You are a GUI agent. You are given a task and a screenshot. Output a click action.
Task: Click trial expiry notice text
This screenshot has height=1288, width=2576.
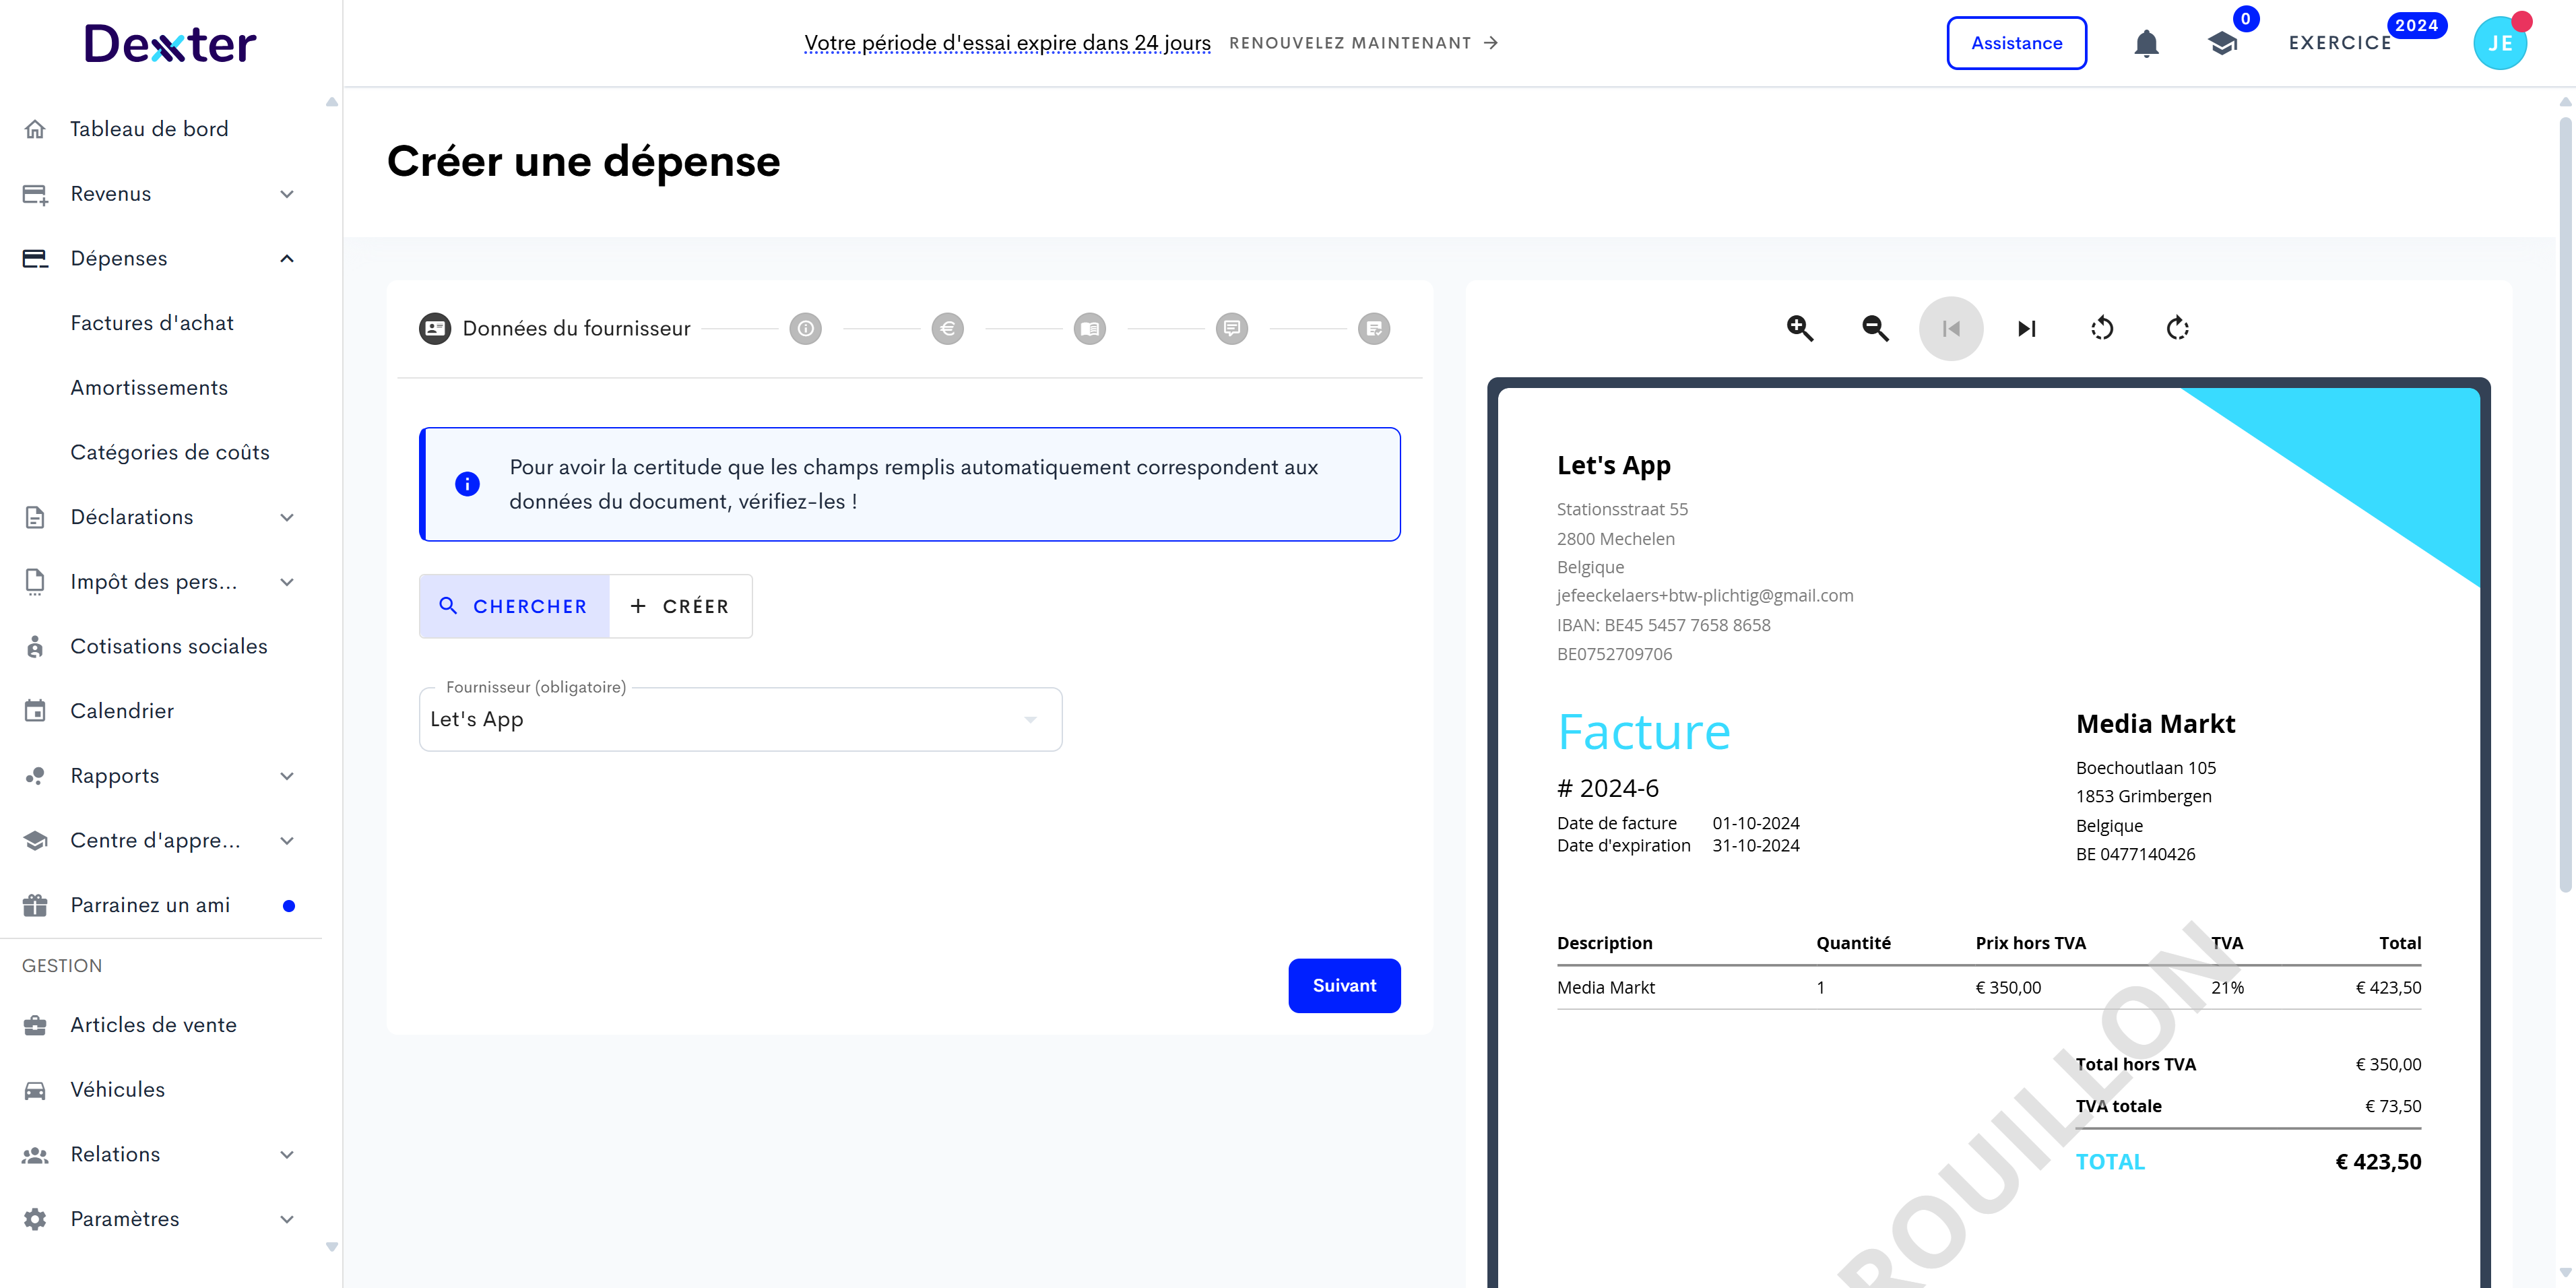[1007, 43]
